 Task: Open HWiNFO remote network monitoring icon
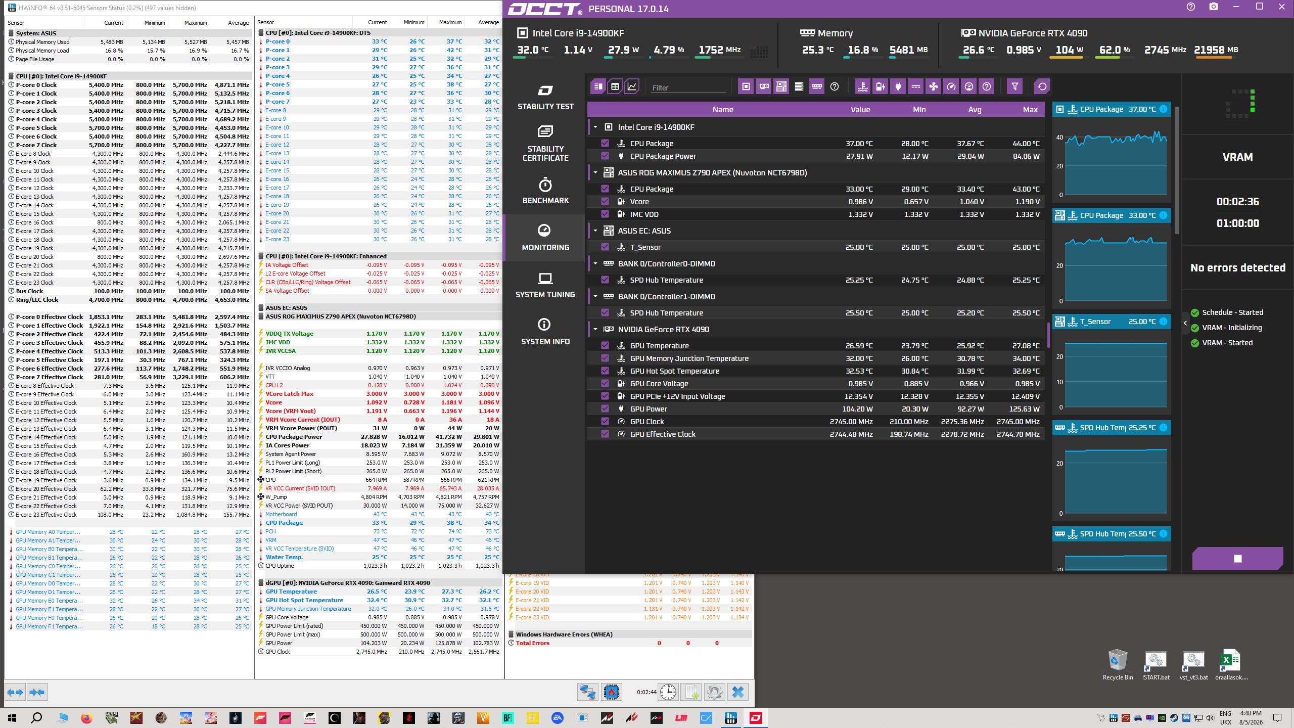(x=587, y=692)
